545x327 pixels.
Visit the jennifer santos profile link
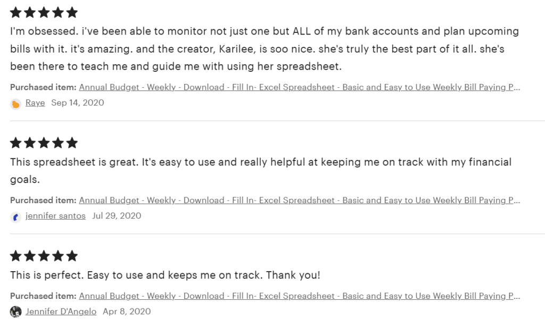(55, 216)
